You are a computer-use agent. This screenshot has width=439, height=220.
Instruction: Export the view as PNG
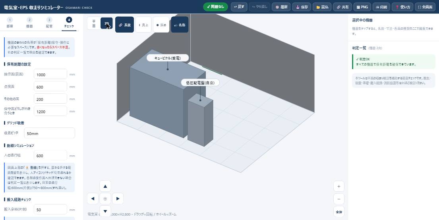coord(362,7)
